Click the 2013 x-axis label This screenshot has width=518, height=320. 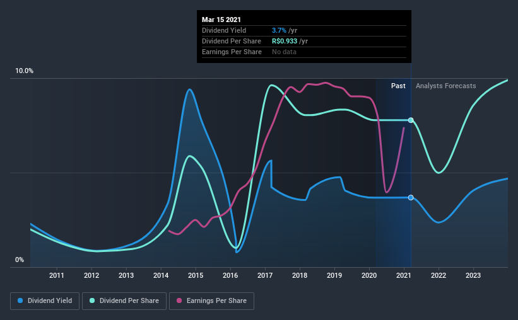(x=126, y=275)
